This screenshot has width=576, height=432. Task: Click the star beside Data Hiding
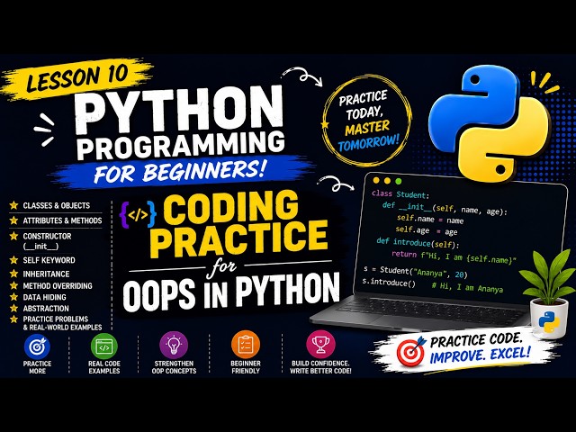point(14,296)
